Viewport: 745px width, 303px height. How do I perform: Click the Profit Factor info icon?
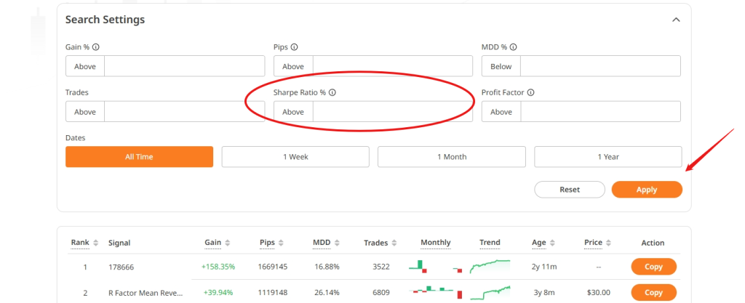(x=531, y=93)
